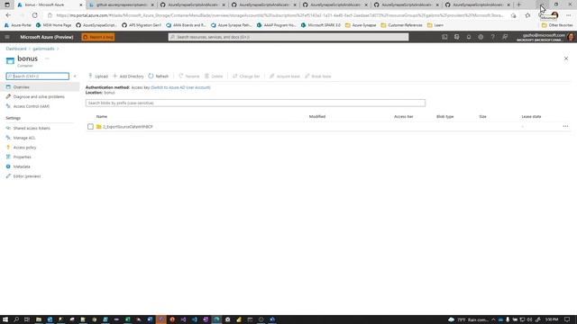This screenshot has height=324, width=577.
Task: Focus the search blobs by prefix field
Action: tap(255, 103)
